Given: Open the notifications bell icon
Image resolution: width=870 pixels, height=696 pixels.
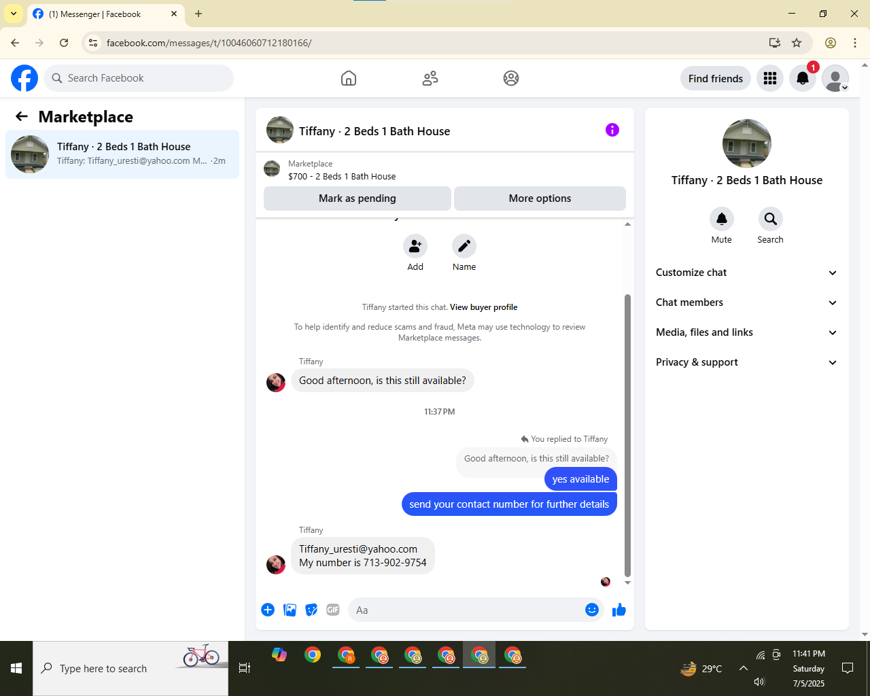Looking at the screenshot, I should [x=803, y=78].
